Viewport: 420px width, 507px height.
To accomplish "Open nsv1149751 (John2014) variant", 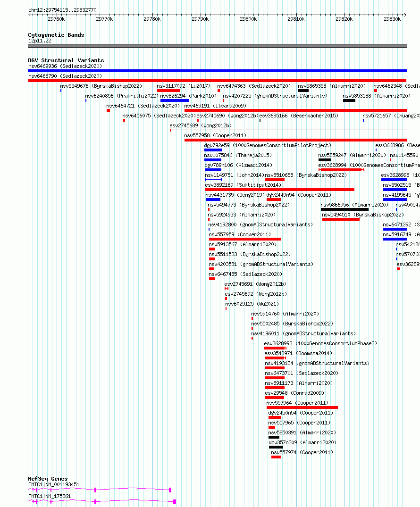I will point(235,175).
